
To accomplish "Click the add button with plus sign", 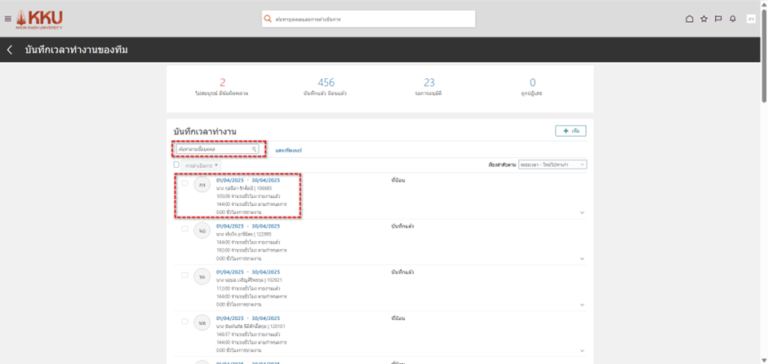I will click(x=570, y=130).
